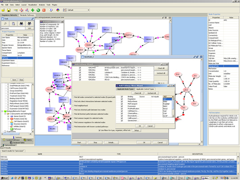Viewport: 240px width, 180px height.
Task: Open the File menu
Action: point(2,5)
